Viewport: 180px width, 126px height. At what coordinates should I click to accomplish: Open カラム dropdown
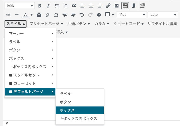pos(102,24)
